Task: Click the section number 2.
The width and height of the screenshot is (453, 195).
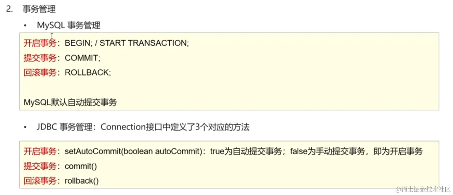Action: click(9, 9)
